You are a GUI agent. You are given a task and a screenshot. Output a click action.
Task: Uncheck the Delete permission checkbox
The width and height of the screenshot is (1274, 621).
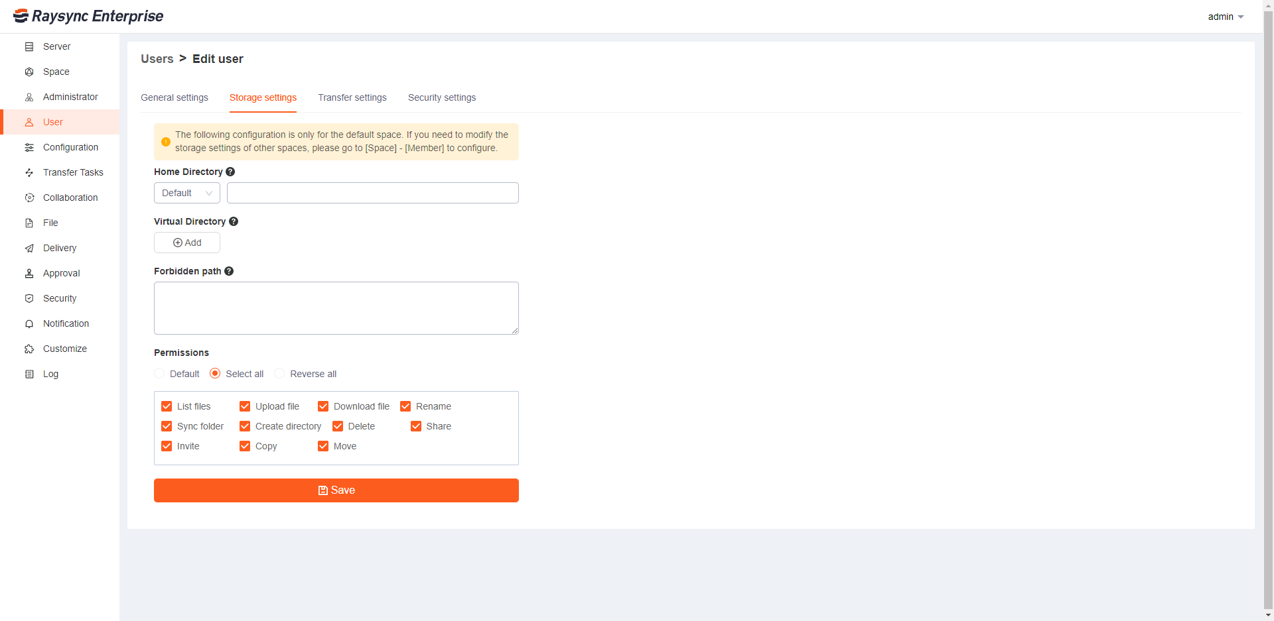pyautogui.click(x=338, y=426)
